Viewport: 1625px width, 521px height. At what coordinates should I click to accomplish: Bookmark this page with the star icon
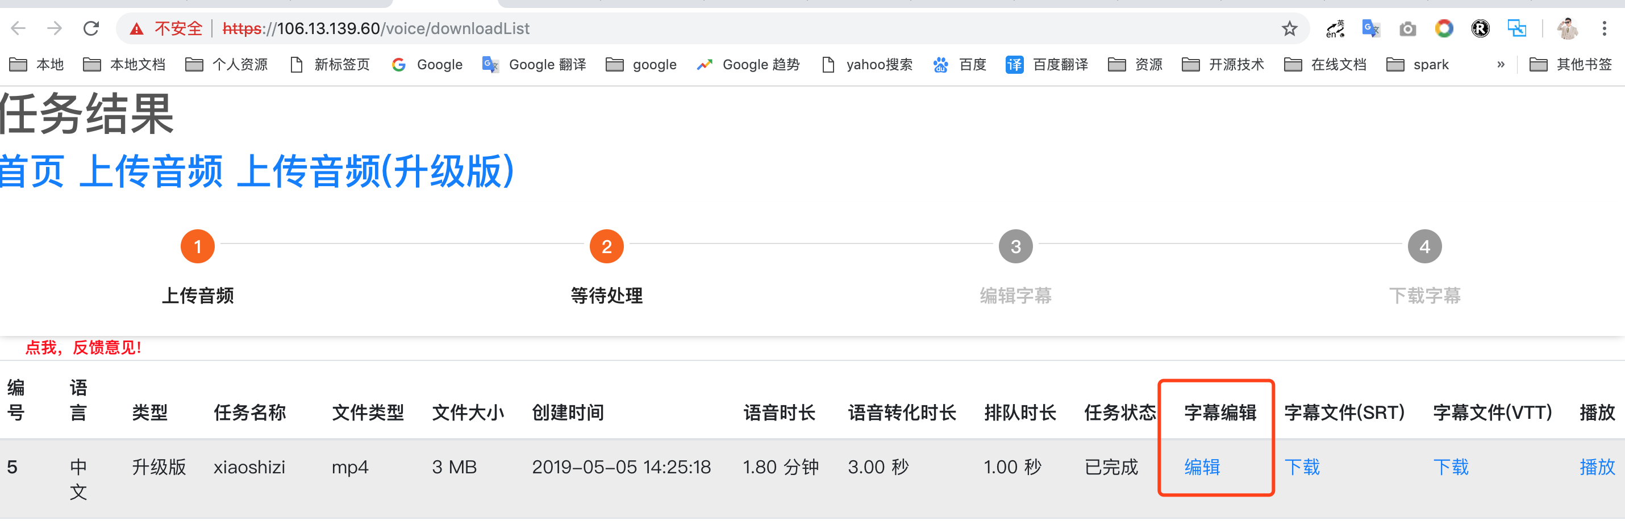click(x=1289, y=28)
